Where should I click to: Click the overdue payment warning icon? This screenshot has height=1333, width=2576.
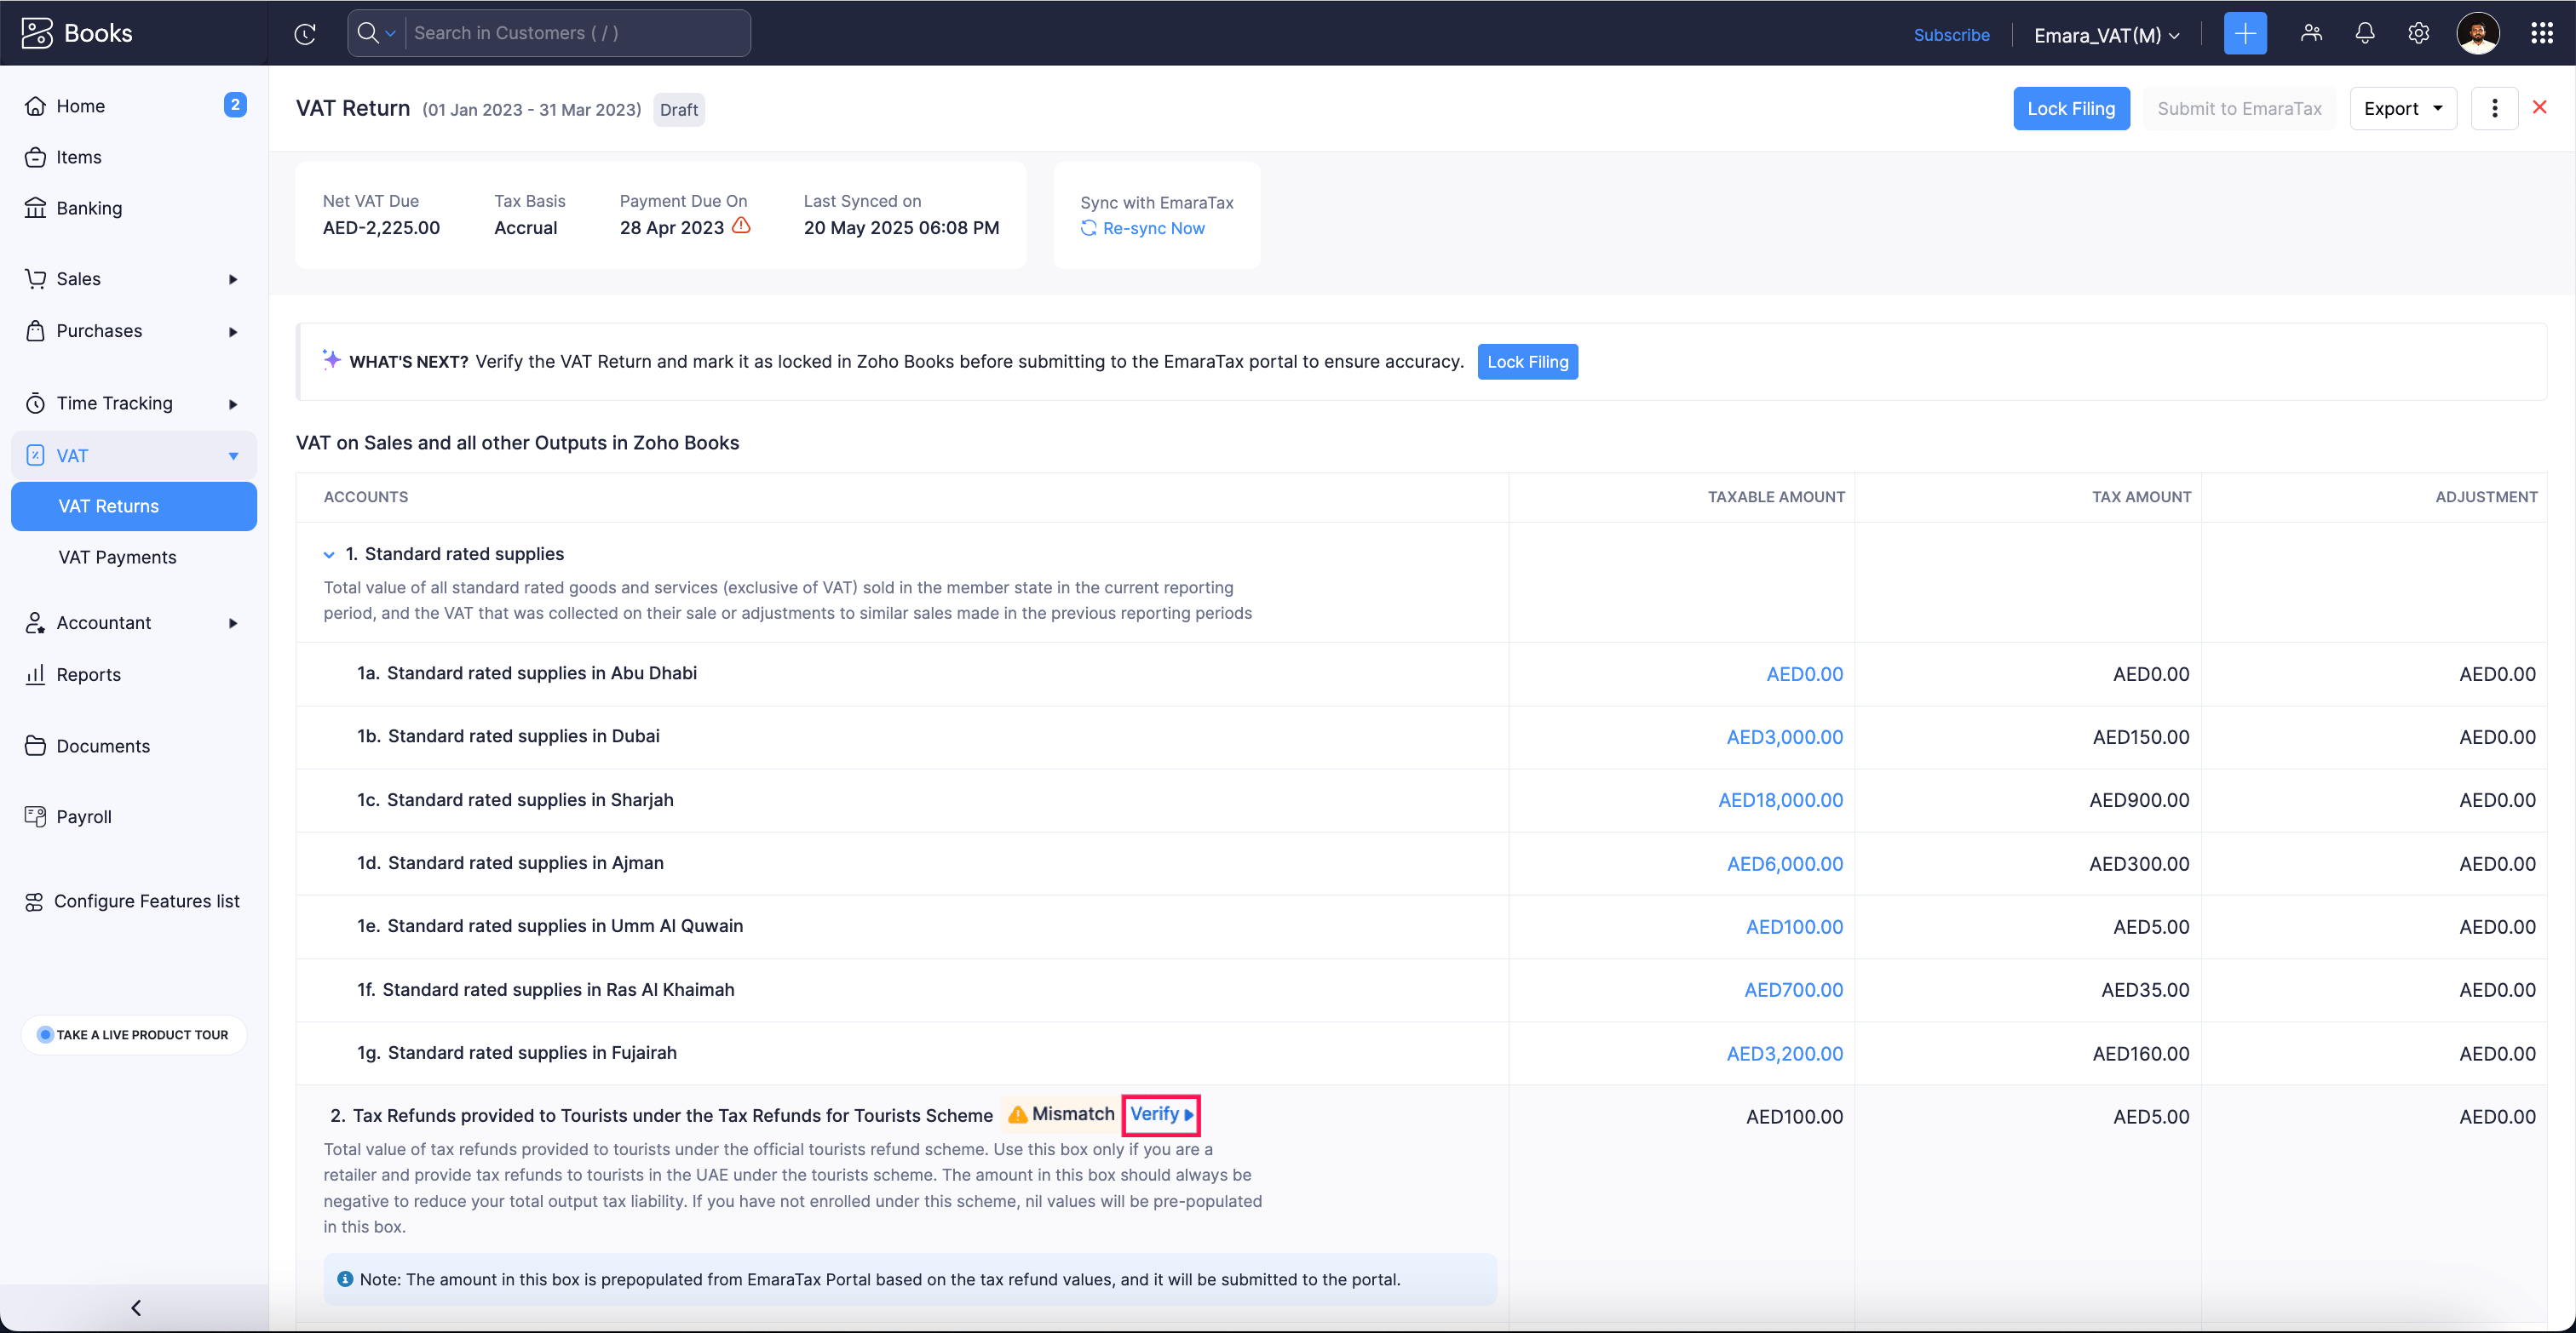click(x=741, y=226)
